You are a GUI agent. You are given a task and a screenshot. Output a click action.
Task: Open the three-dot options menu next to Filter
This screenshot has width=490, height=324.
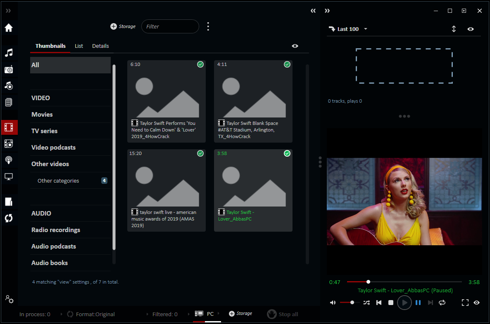pyautogui.click(x=208, y=26)
